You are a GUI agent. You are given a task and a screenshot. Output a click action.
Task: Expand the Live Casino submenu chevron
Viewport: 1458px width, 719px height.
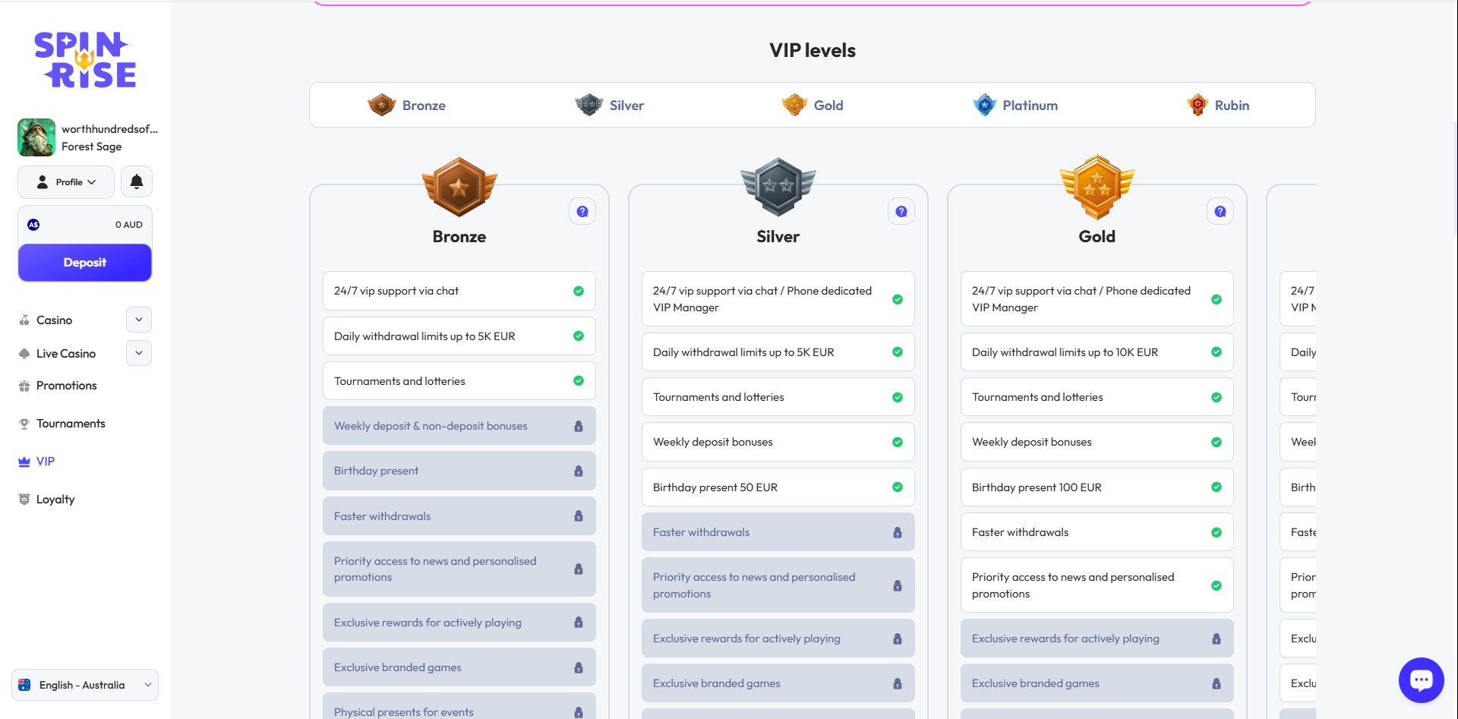click(x=139, y=354)
